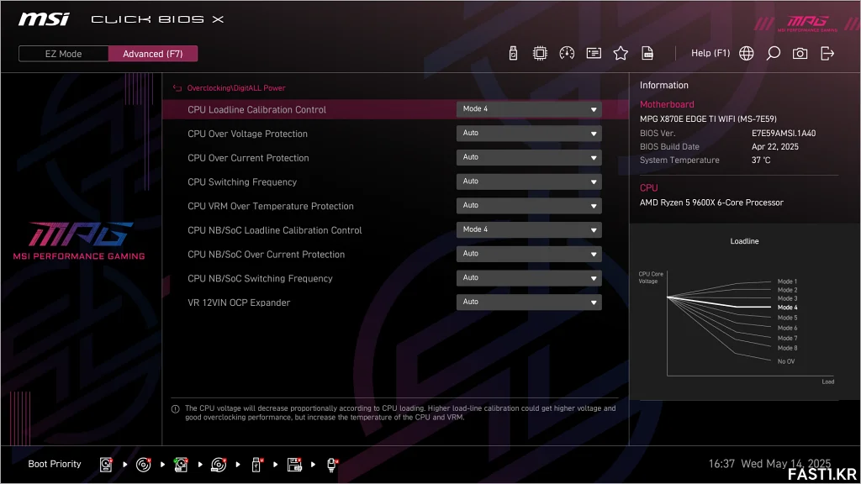
Task: Click the CPU heading in Information panel
Action: coord(648,187)
